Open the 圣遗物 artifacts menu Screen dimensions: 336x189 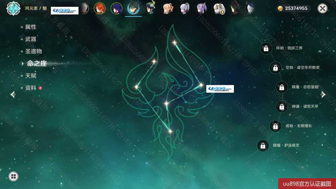click(33, 51)
